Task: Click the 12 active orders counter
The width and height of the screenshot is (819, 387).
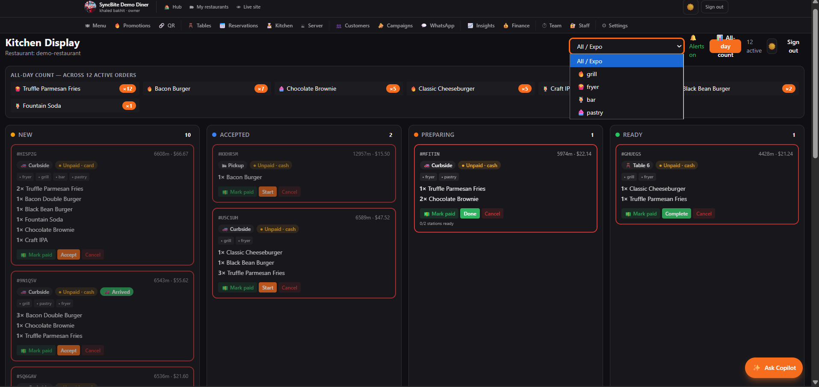Action: coord(754,46)
